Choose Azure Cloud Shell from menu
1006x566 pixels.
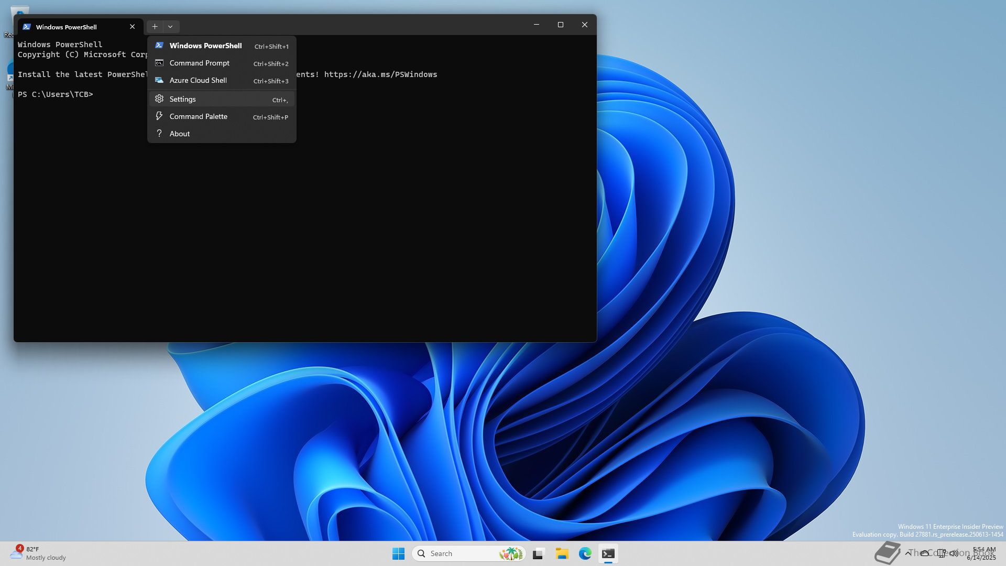point(198,80)
